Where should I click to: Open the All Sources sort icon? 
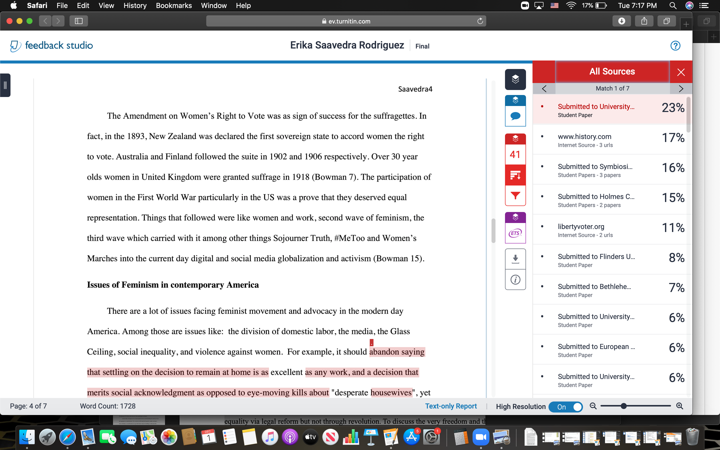tap(515, 175)
